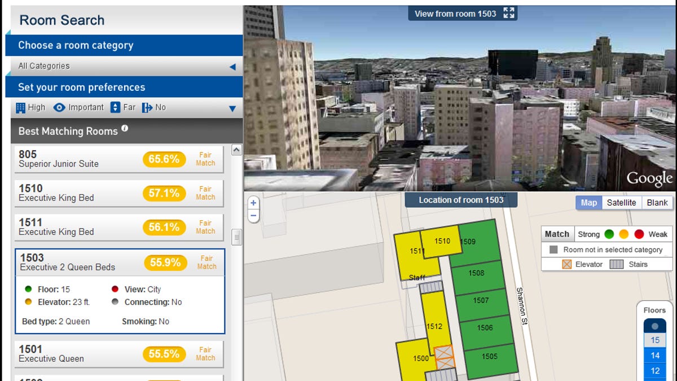Zoom out on the floor map

click(x=253, y=215)
